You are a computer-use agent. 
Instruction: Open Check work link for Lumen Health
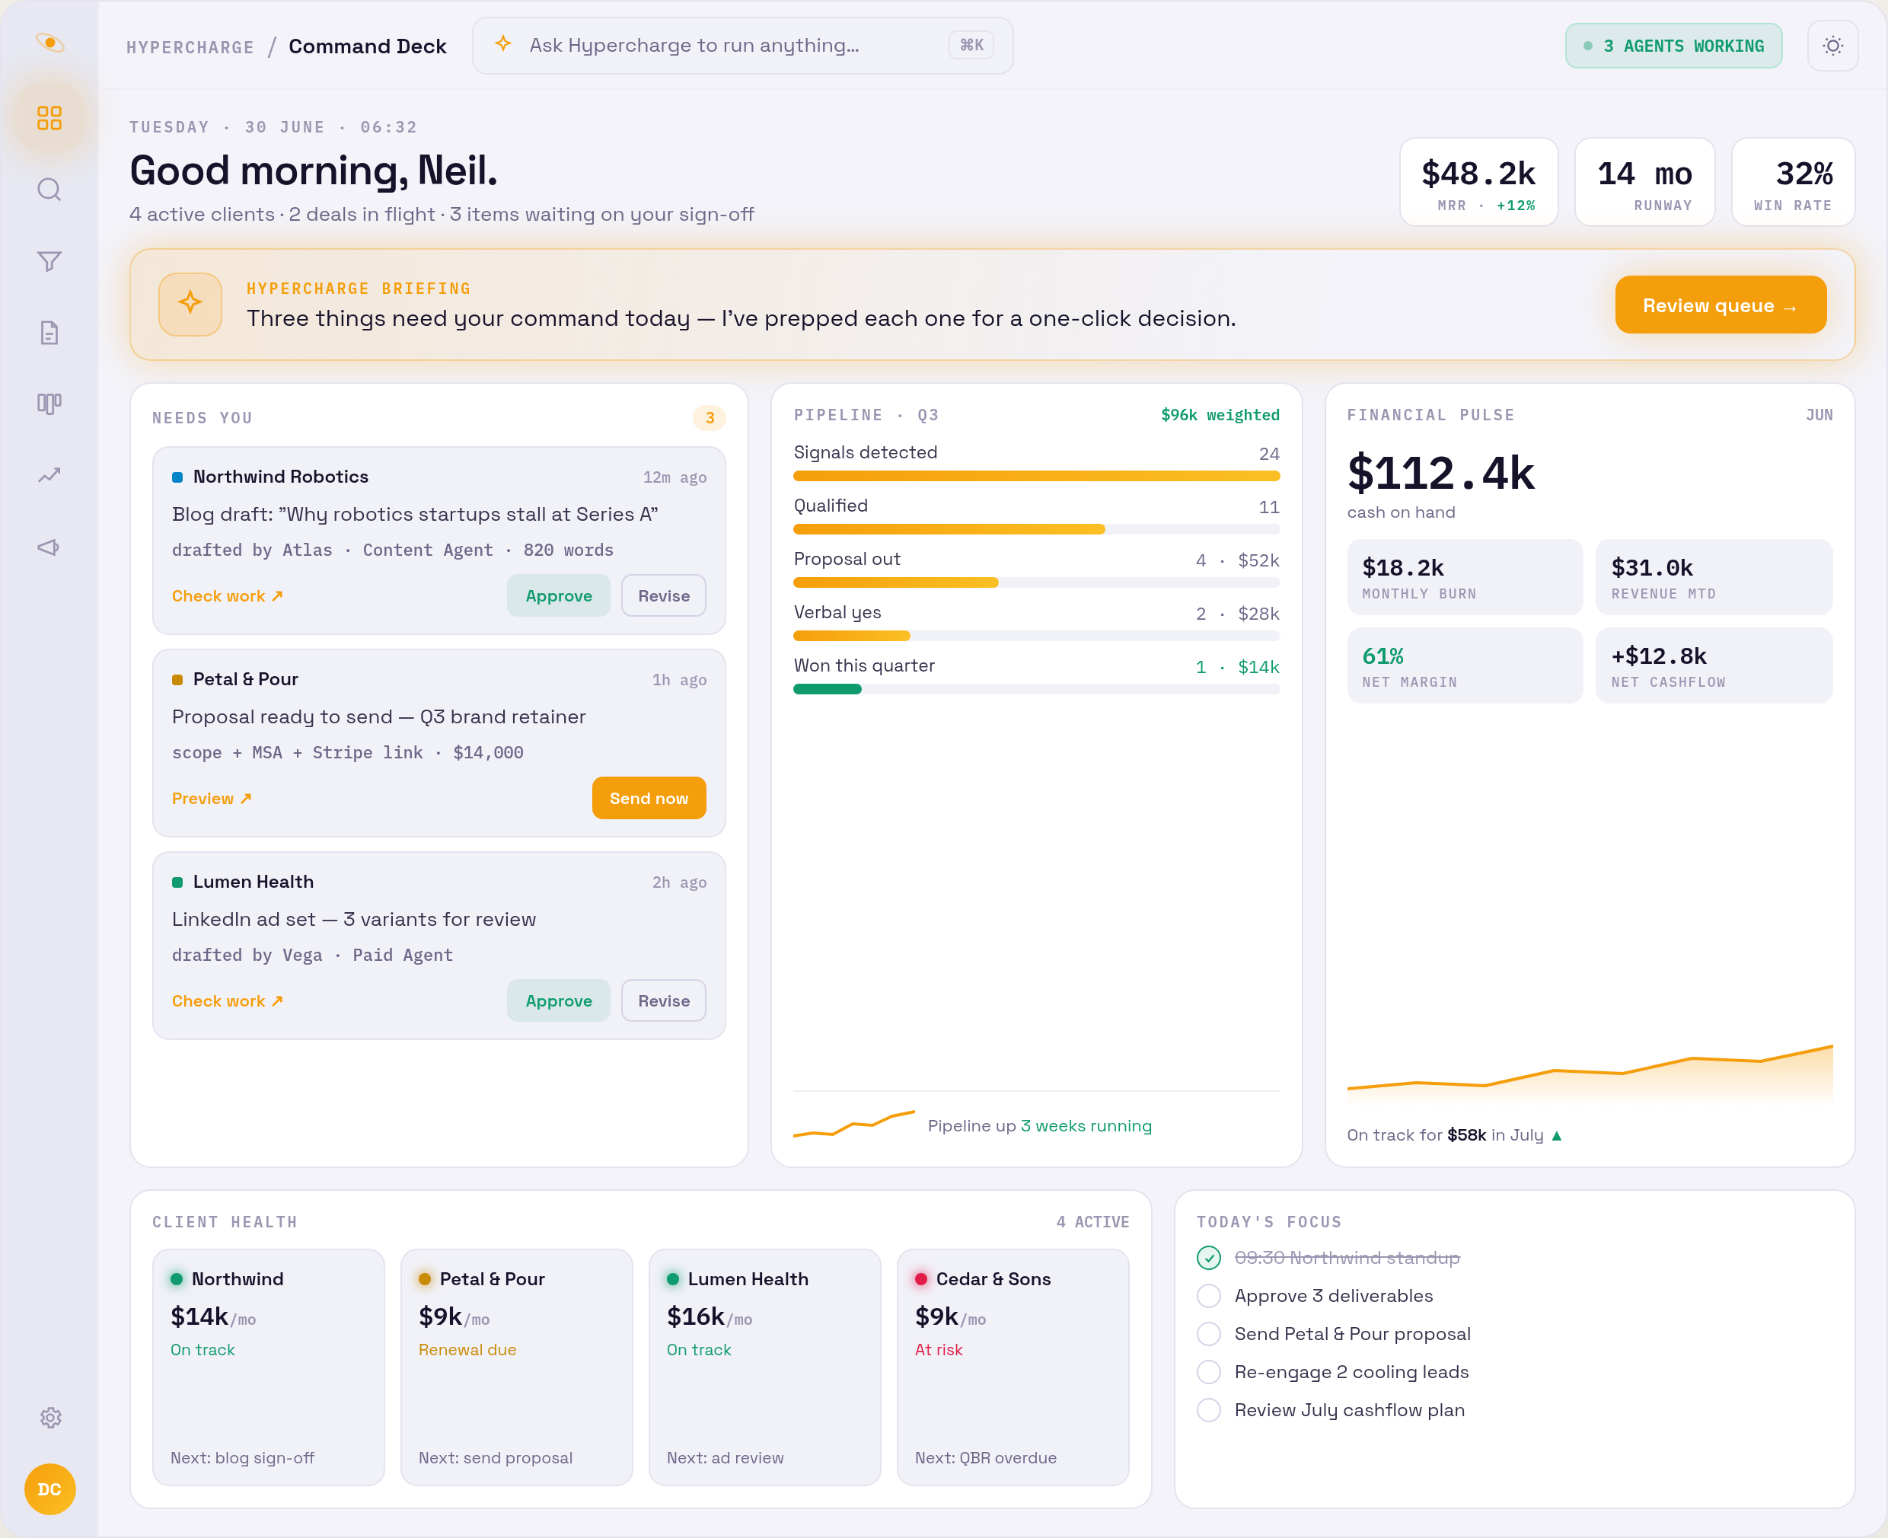coord(228,1001)
